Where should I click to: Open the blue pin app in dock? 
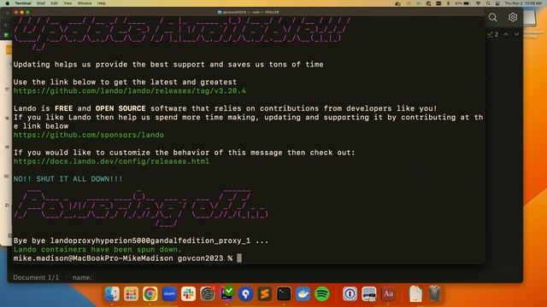click(245, 293)
